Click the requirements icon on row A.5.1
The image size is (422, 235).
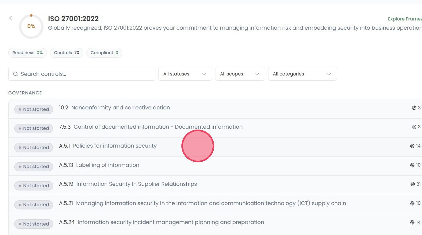pos(412,146)
